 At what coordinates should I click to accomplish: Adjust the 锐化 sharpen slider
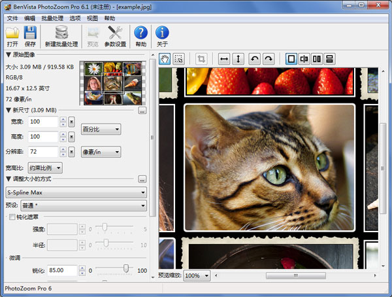point(126,268)
